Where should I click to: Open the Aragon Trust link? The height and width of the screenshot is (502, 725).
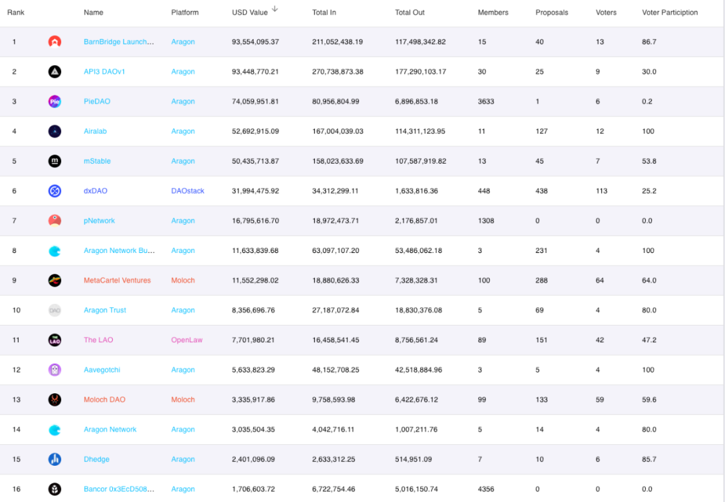105,310
